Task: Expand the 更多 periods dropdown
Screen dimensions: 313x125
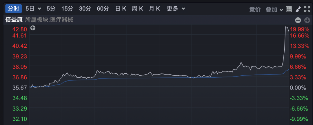Action: pos(176,9)
